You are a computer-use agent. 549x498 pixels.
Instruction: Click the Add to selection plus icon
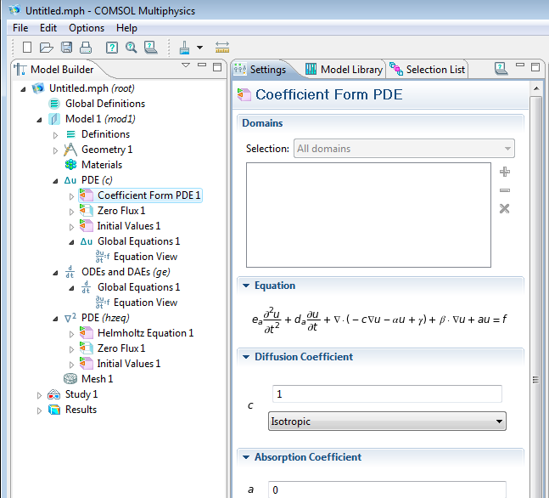click(x=505, y=172)
